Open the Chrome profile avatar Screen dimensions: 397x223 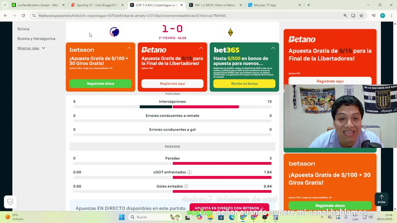[x=382, y=15]
